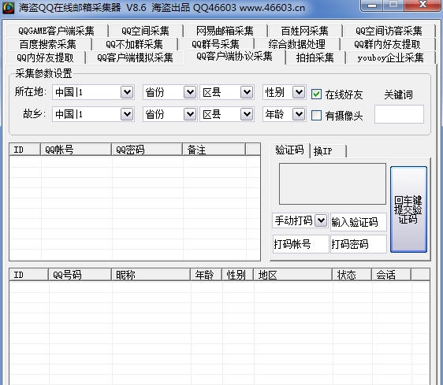Screen dimensions: 443x385
Task: Click ID header in accounts table
Action: (x=25, y=150)
